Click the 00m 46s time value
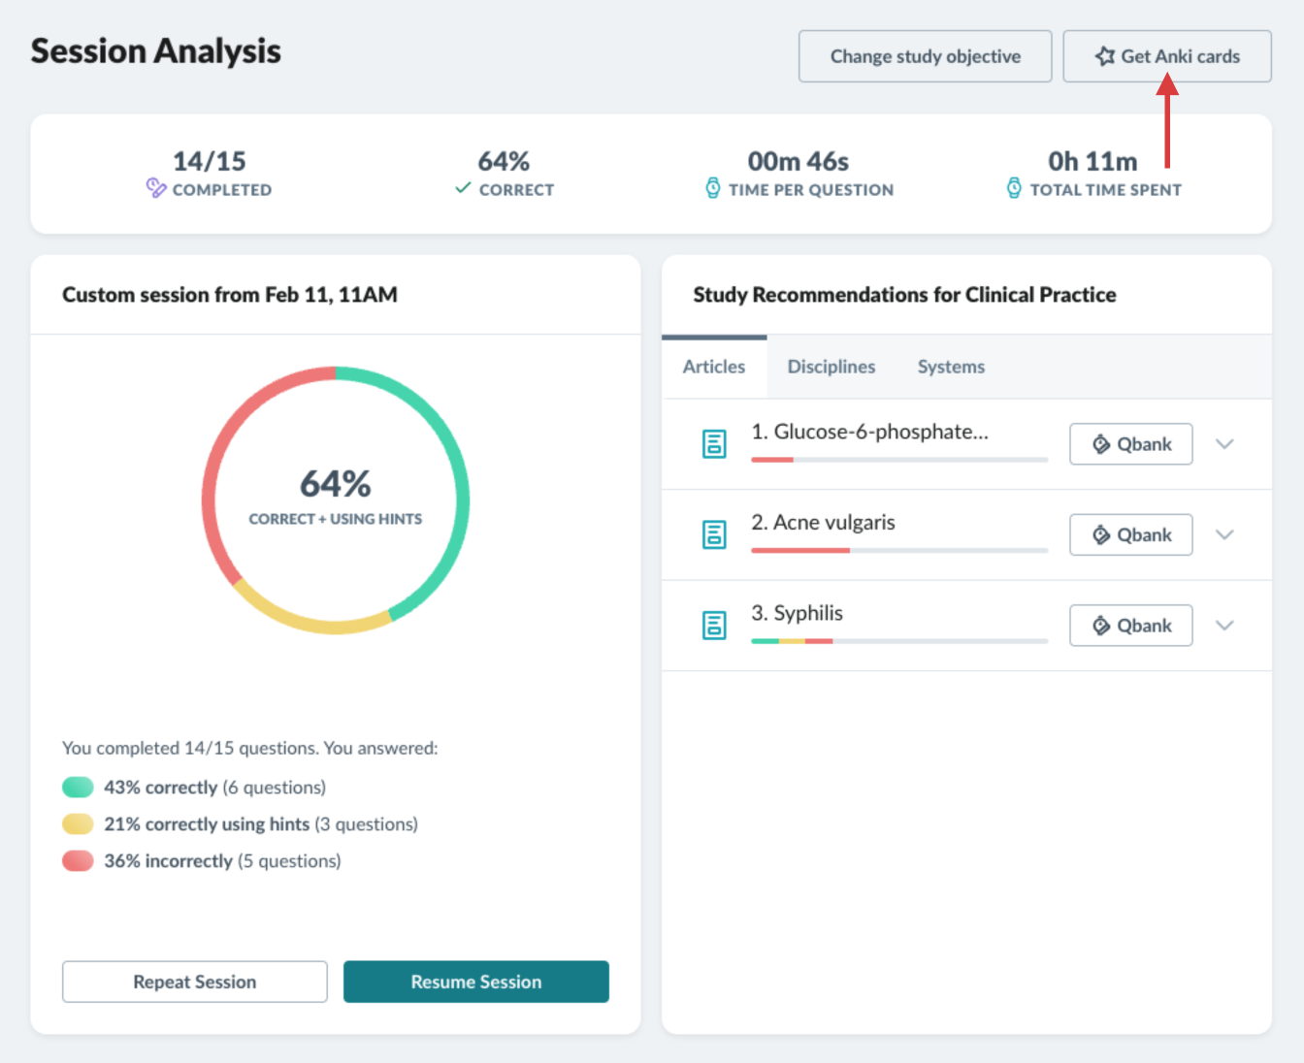 pyautogui.click(x=798, y=161)
